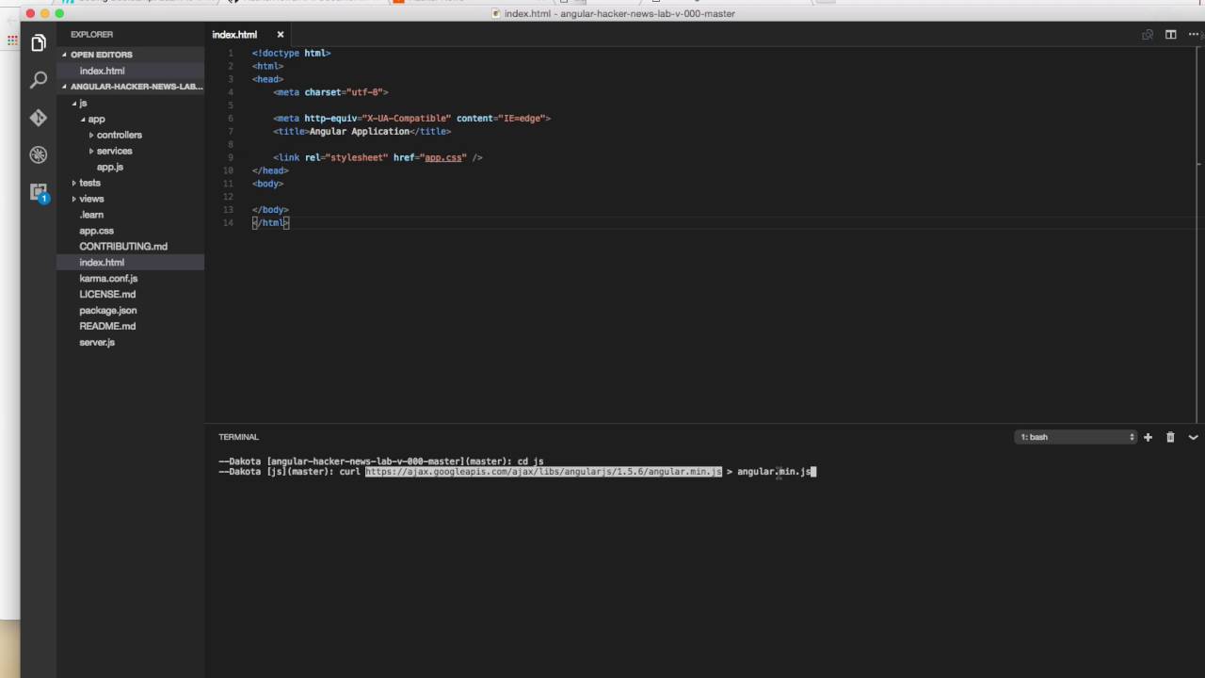
Task: Click the meta charset line in editor
Action: tap(330, 92)
